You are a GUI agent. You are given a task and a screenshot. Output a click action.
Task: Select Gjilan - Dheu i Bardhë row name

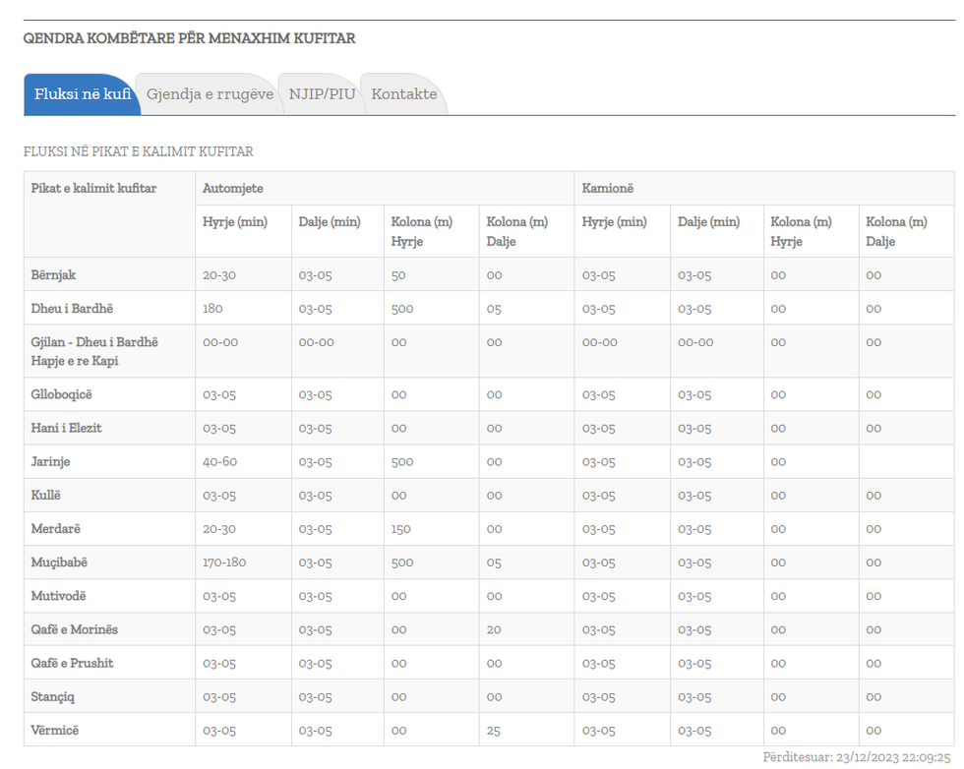(x=94, y=342)
